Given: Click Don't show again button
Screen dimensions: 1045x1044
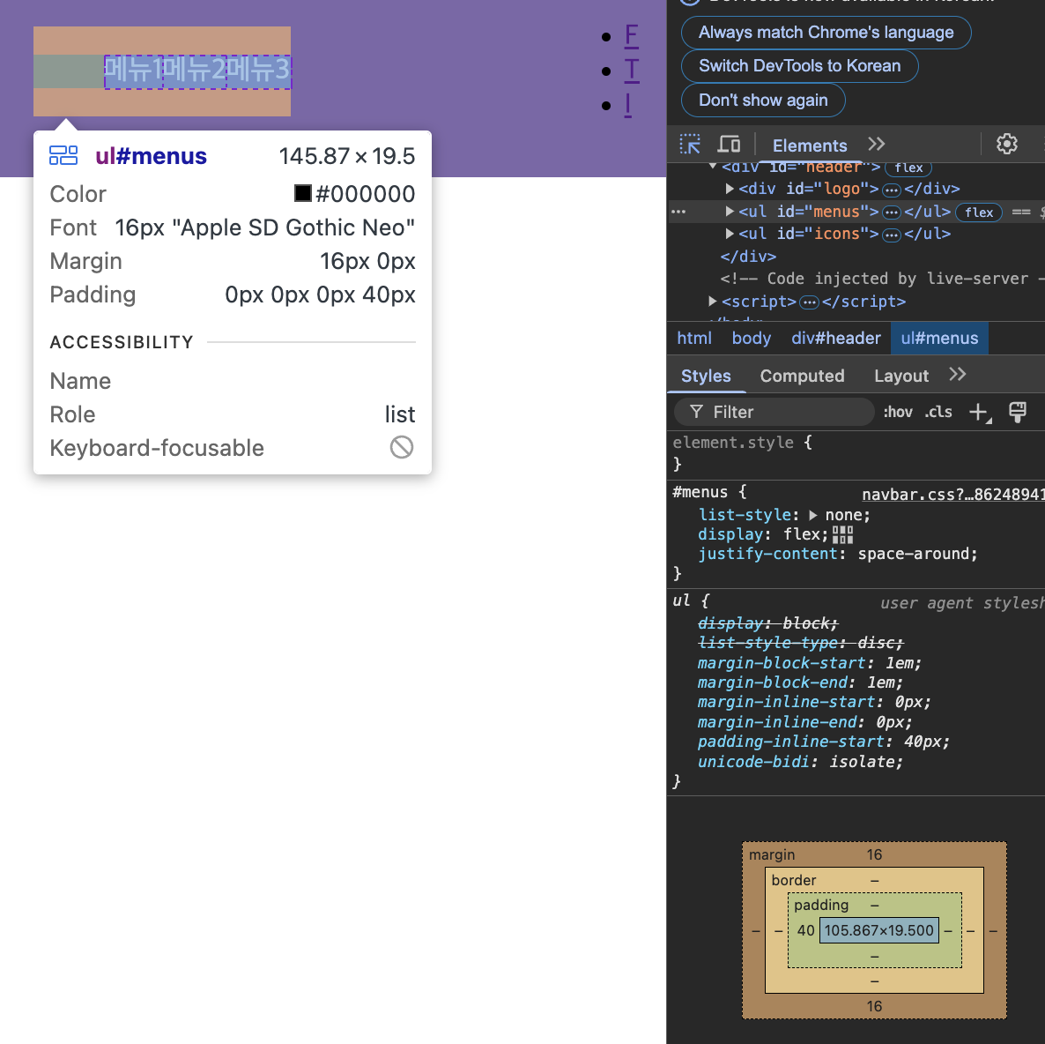Looking at the screenshot, I should click(x=763, y=100).
